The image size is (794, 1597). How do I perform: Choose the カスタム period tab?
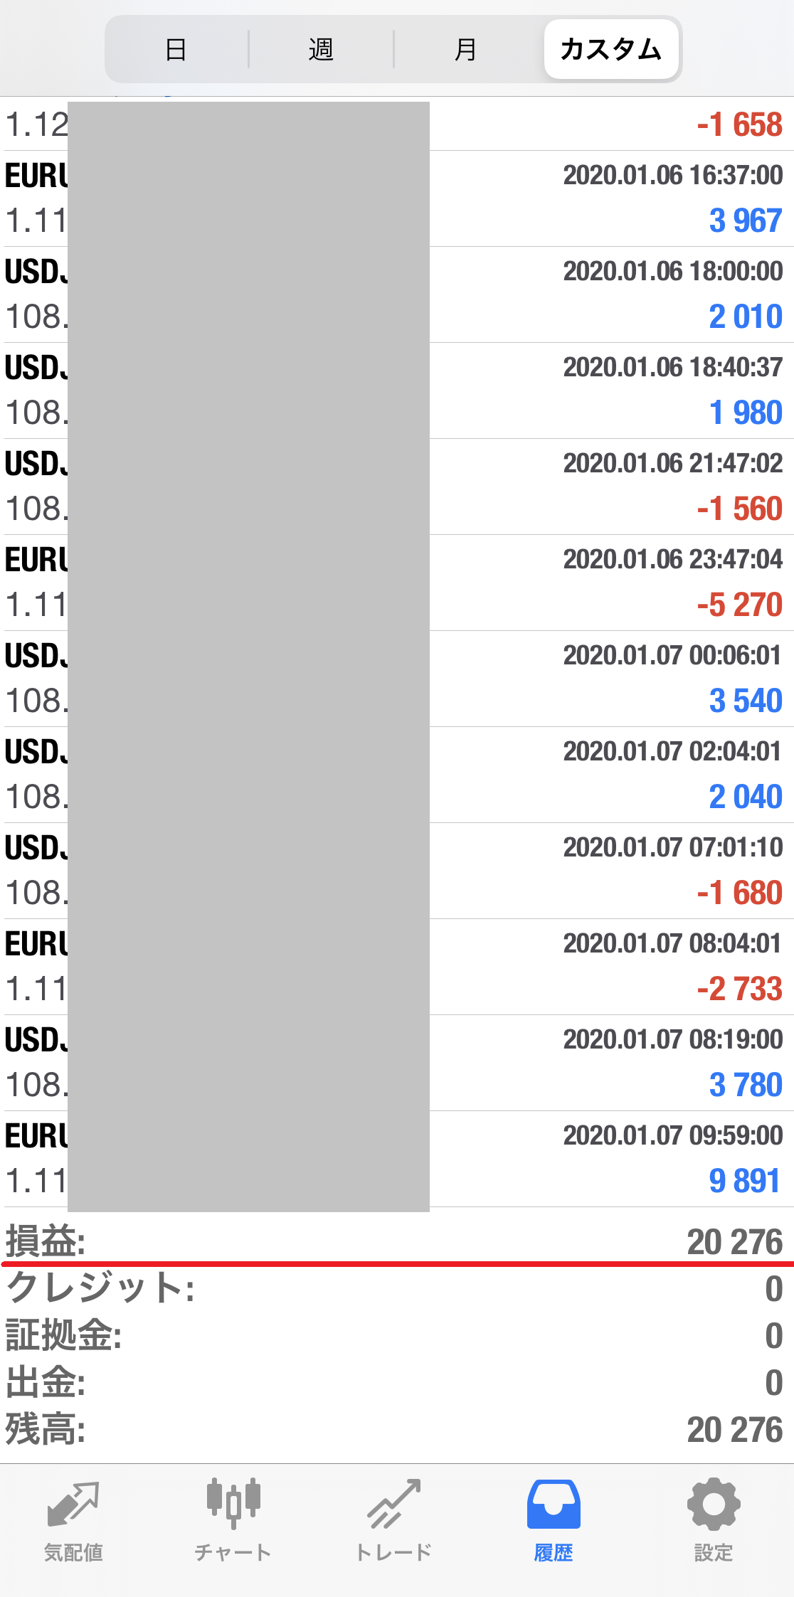click(x=611, y=50)
